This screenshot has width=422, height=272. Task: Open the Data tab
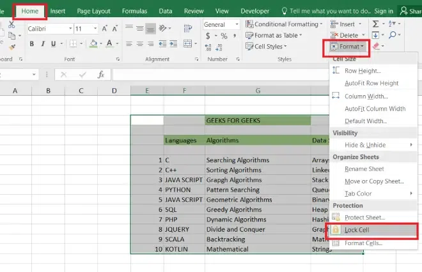pyautogui.click(x=165, y=11)
